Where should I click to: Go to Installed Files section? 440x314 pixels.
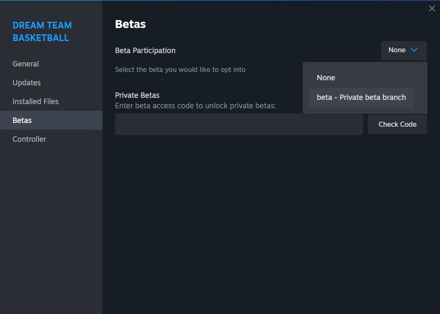click(51, 101)
